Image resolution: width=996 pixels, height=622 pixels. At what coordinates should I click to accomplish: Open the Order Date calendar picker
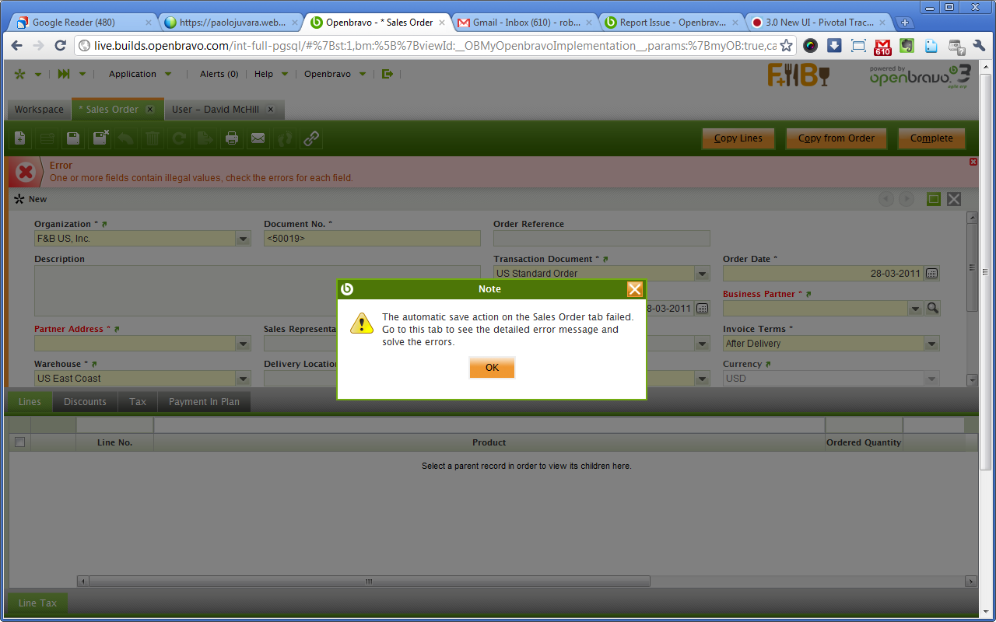click(x=931, y=274)
